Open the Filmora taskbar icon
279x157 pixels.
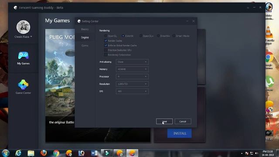107,153
